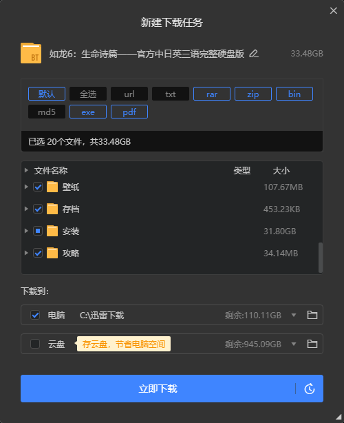The image size is (344, 423).
Task: Toggle the exe file type filter
Action: [88, 112]
